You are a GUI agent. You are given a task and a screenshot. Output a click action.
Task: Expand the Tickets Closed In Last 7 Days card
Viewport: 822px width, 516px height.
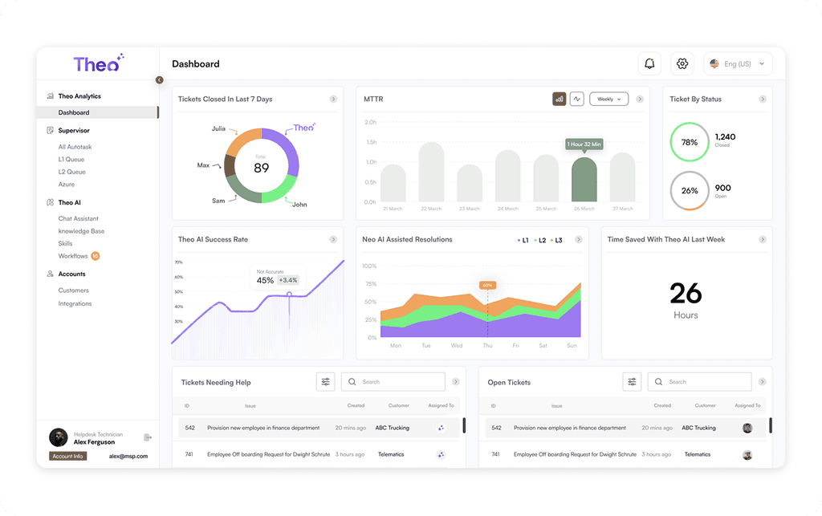[333, 99]
